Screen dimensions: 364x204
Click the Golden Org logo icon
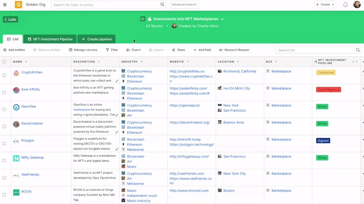point(18,5)
